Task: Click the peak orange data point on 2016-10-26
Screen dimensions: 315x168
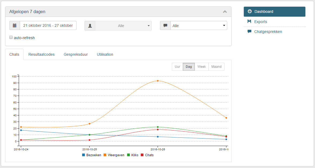Action: tap(158, 80)
